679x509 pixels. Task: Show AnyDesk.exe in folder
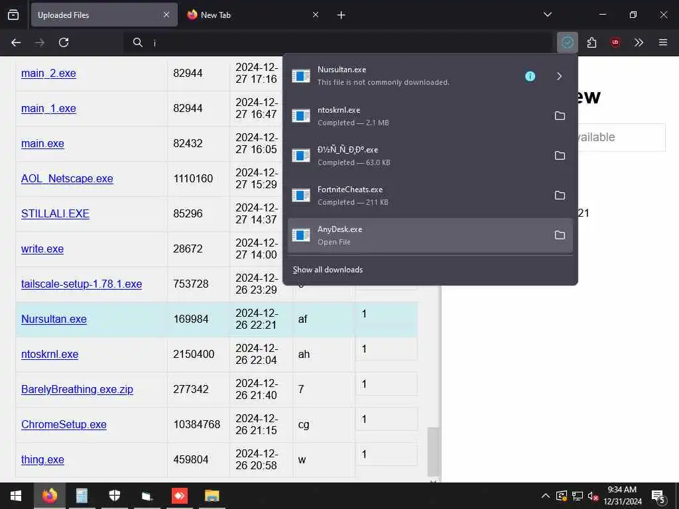(x=560, y=235)
